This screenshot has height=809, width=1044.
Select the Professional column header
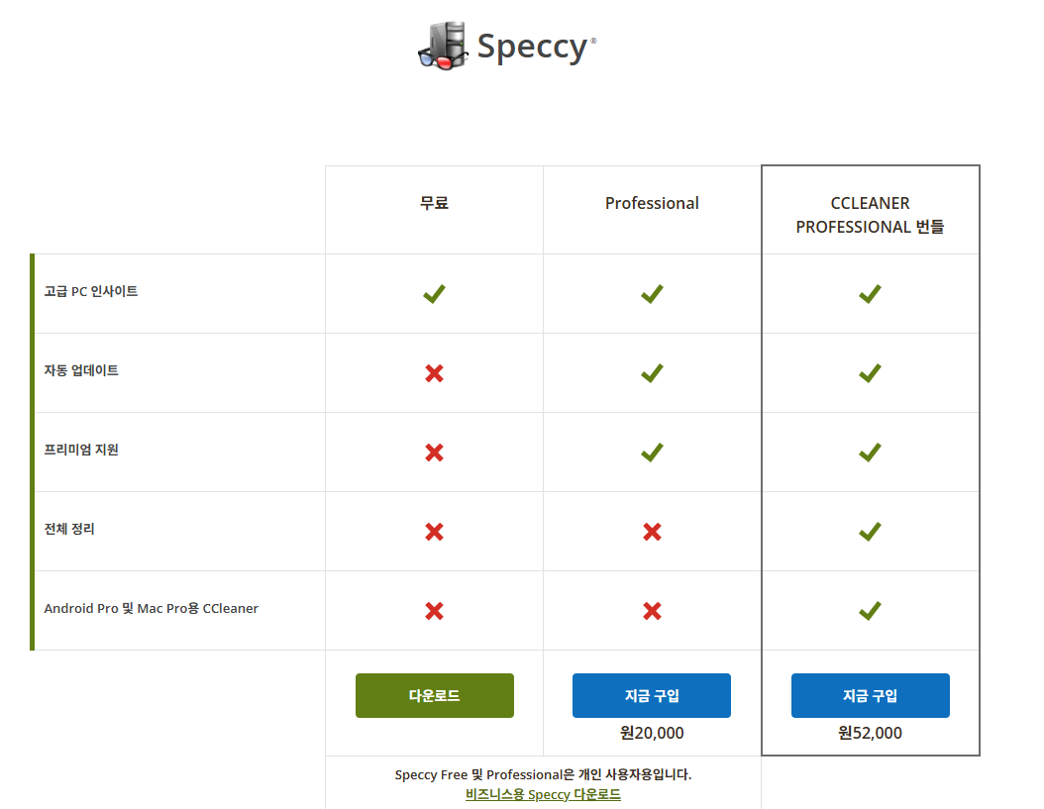(x=652, y=203)
